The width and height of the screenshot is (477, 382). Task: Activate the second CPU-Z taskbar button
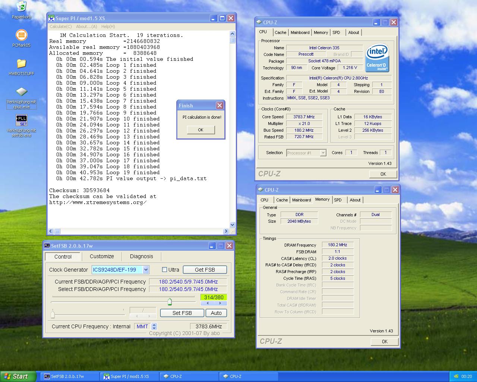click(249, 376)
